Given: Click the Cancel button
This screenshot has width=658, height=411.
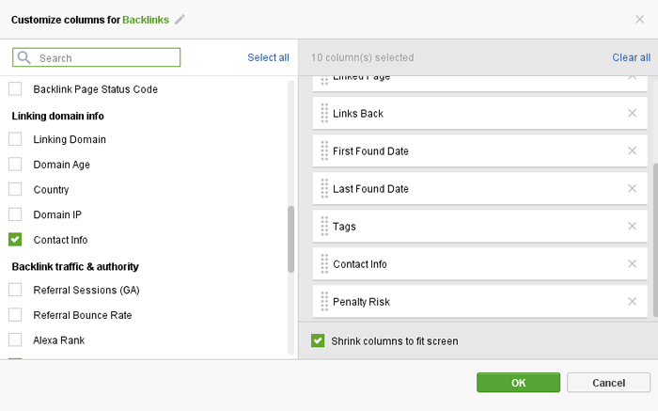Looking at the screenshot, I should coord(608,383).
